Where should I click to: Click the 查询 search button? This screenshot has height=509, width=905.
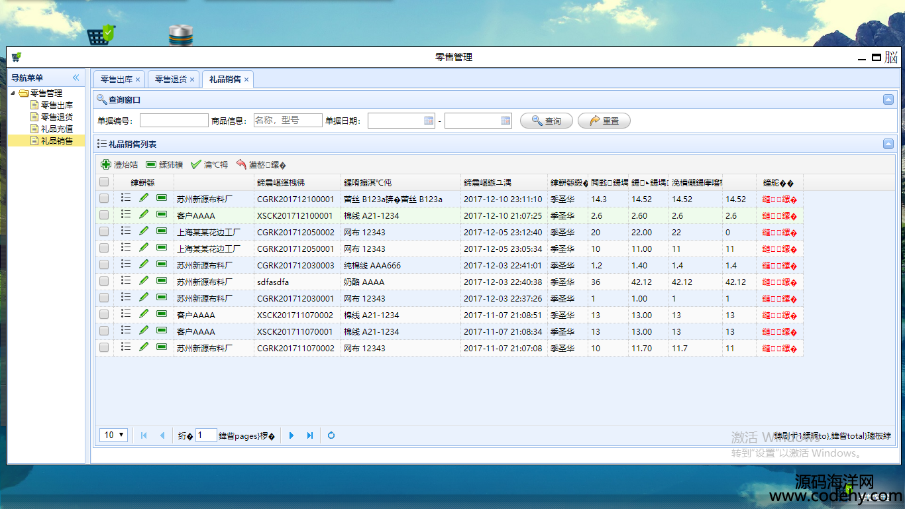(546, 121)
